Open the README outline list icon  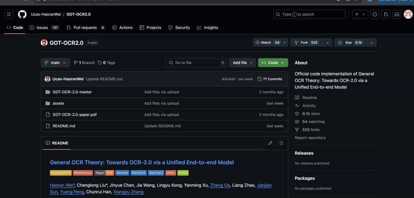[x=281, y=143]
